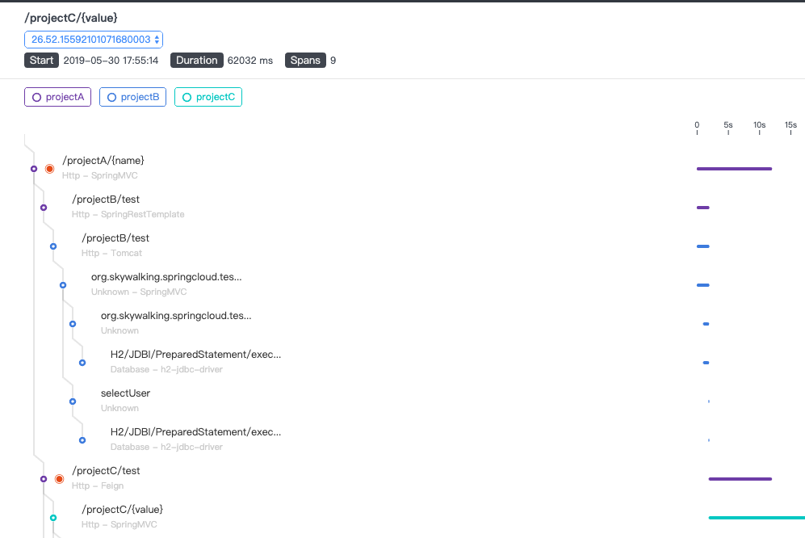Select the /projectA/{name} span row
805x538 pixels.
point(103,160)
